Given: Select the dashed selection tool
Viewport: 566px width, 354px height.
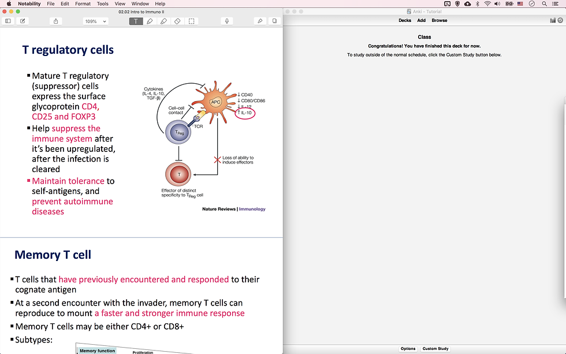Looking at the screenshot, I should 191,21.
